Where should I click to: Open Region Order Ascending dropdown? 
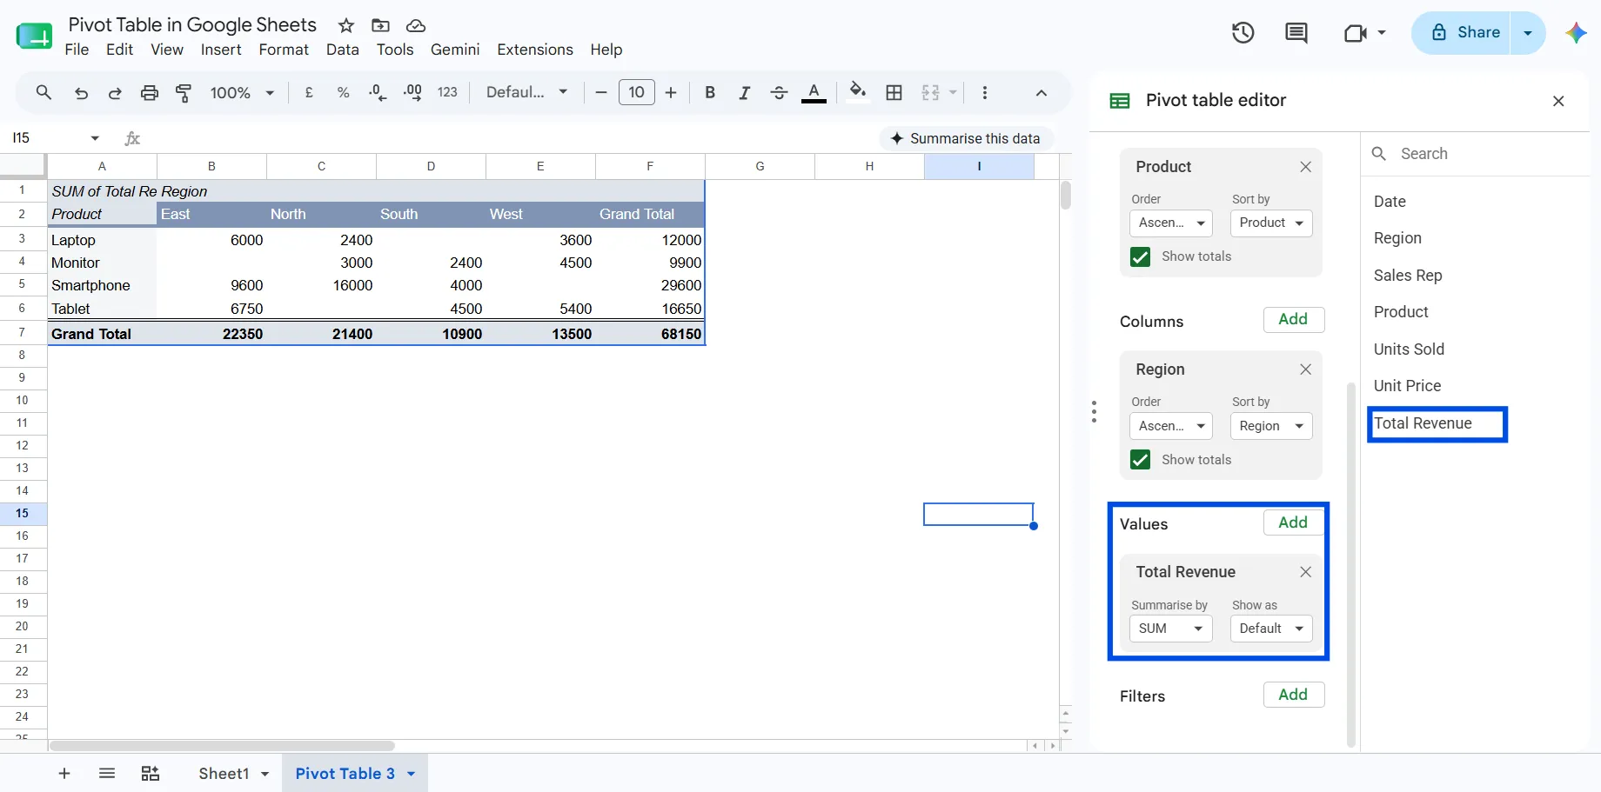click(1170, 426)
